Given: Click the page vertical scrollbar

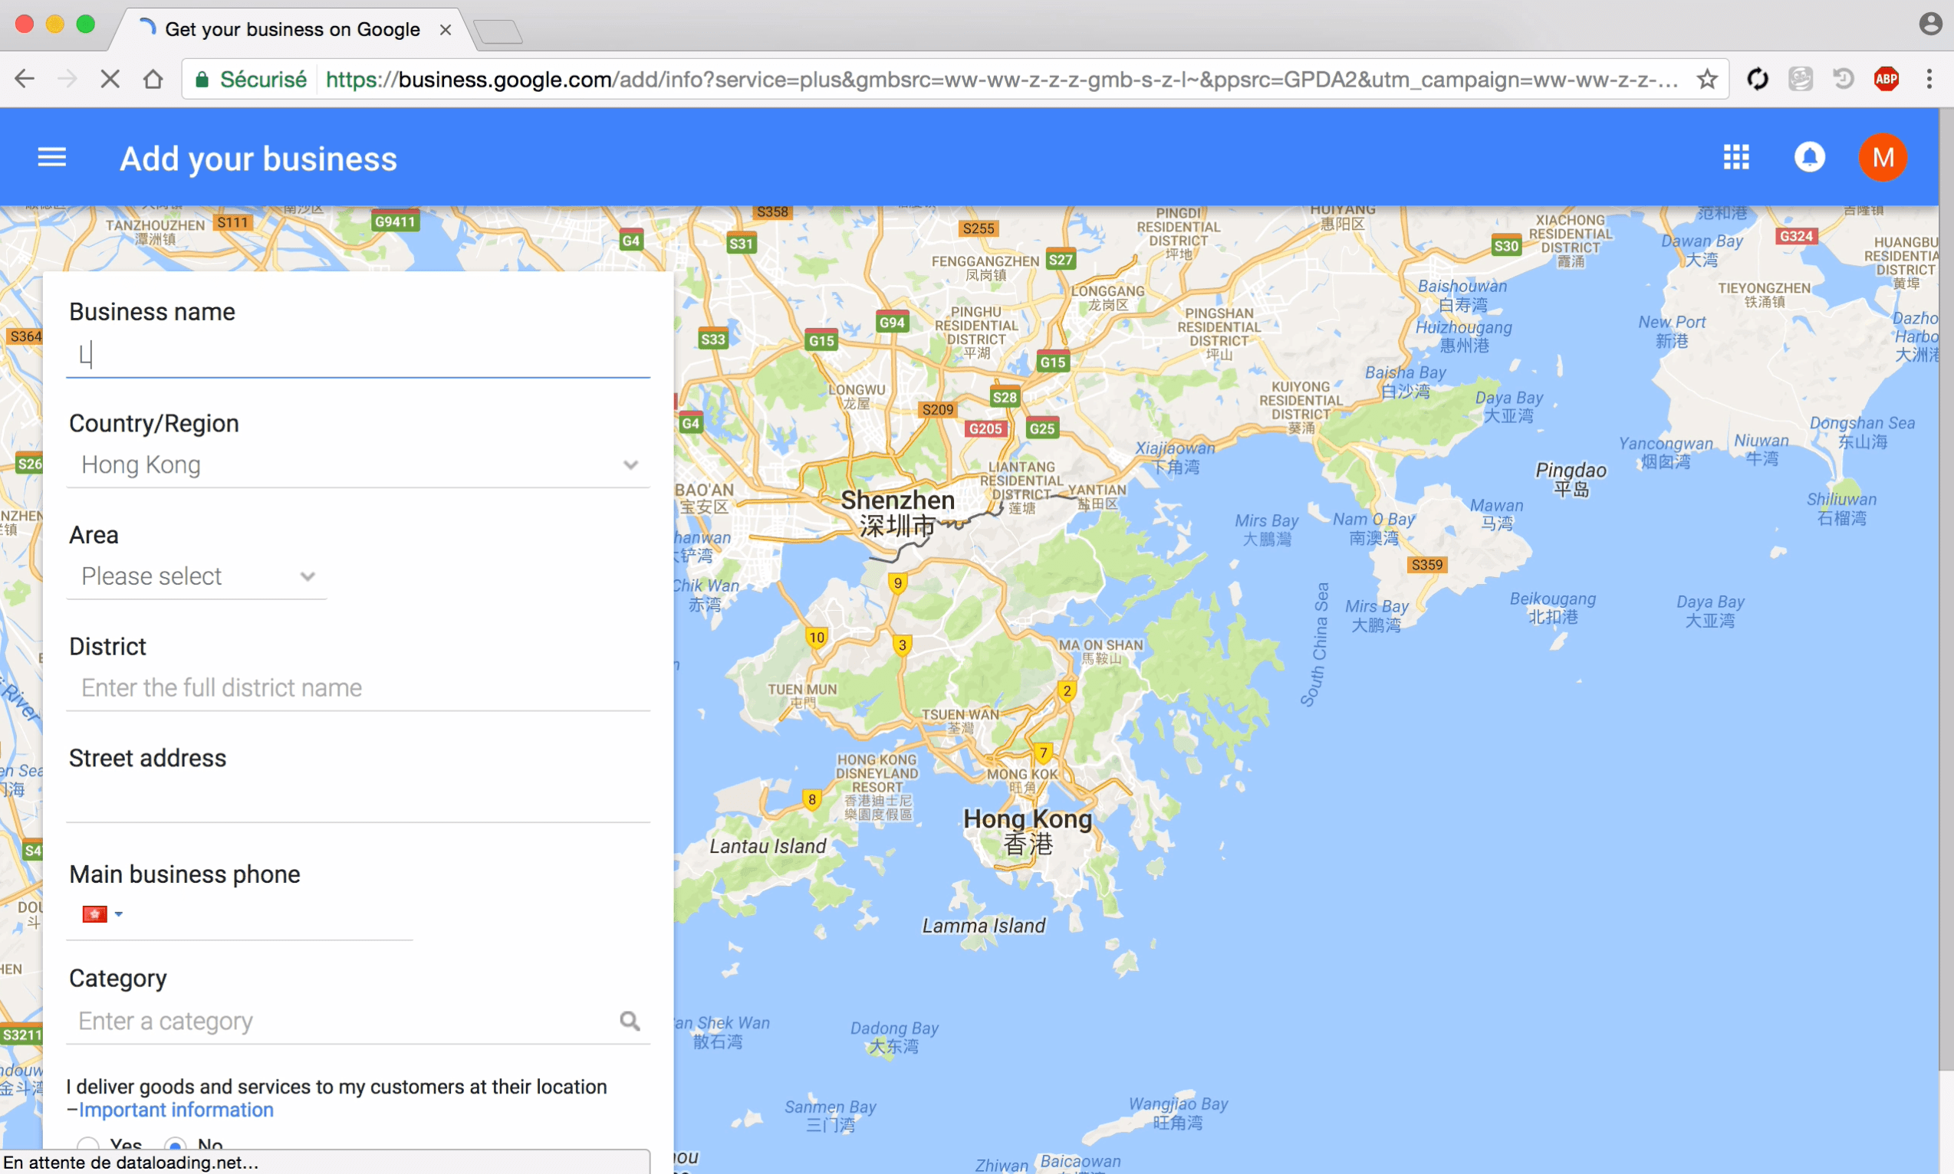Looking at the screenshot, I should point(1946,589).
